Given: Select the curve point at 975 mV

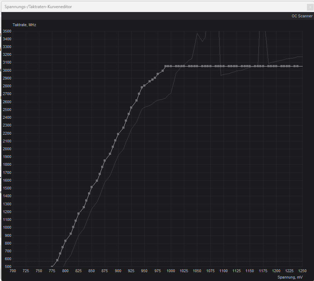Looking at the screenshot, I should [x=158, y=74].
